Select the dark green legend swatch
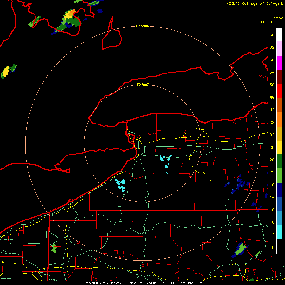Viewport: 285px width, 285px height. pyautogui.click(x=280, y=161)
